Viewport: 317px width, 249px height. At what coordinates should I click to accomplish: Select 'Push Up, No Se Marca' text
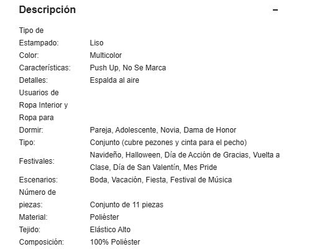128,68
